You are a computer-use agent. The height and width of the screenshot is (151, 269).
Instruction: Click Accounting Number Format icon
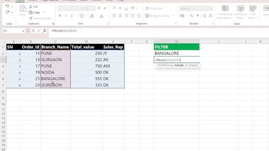tap(182, 16)
